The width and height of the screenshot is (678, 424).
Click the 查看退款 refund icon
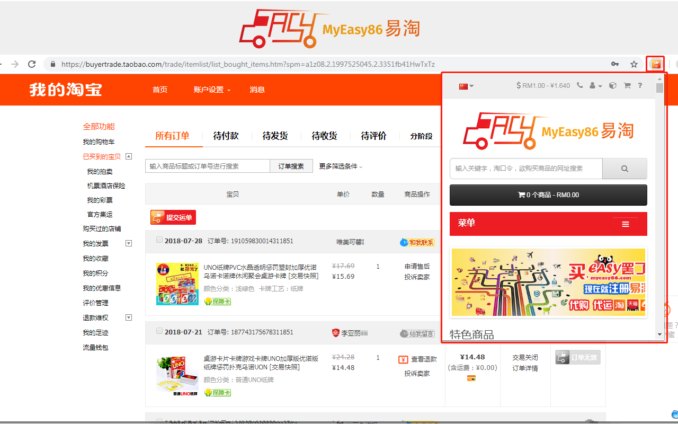pos(403,359)
